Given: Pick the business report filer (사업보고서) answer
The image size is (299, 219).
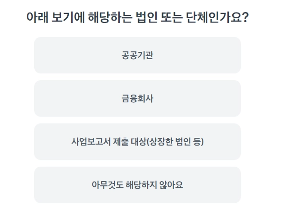Looking at the screenshot, I should click(137, 142).
